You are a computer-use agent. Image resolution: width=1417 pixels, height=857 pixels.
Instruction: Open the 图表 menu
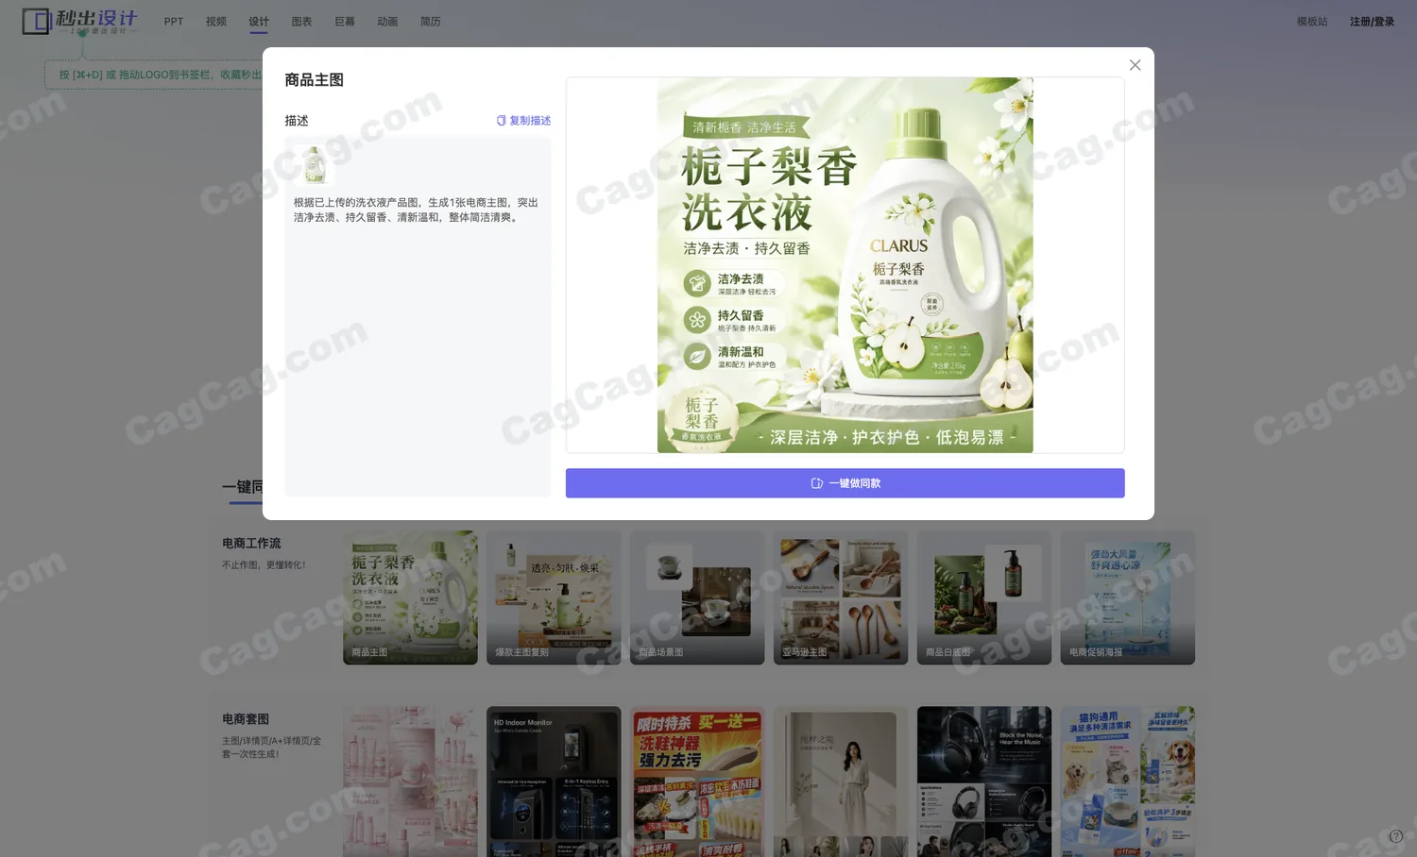[301, 22]
